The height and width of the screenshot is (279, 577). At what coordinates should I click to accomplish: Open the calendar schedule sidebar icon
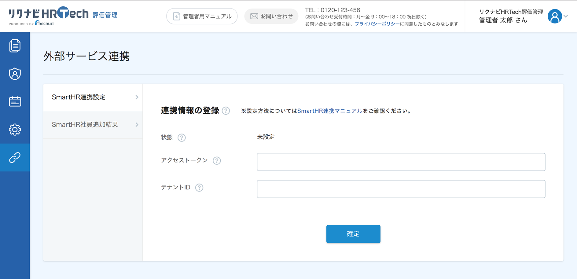point(15,102)
